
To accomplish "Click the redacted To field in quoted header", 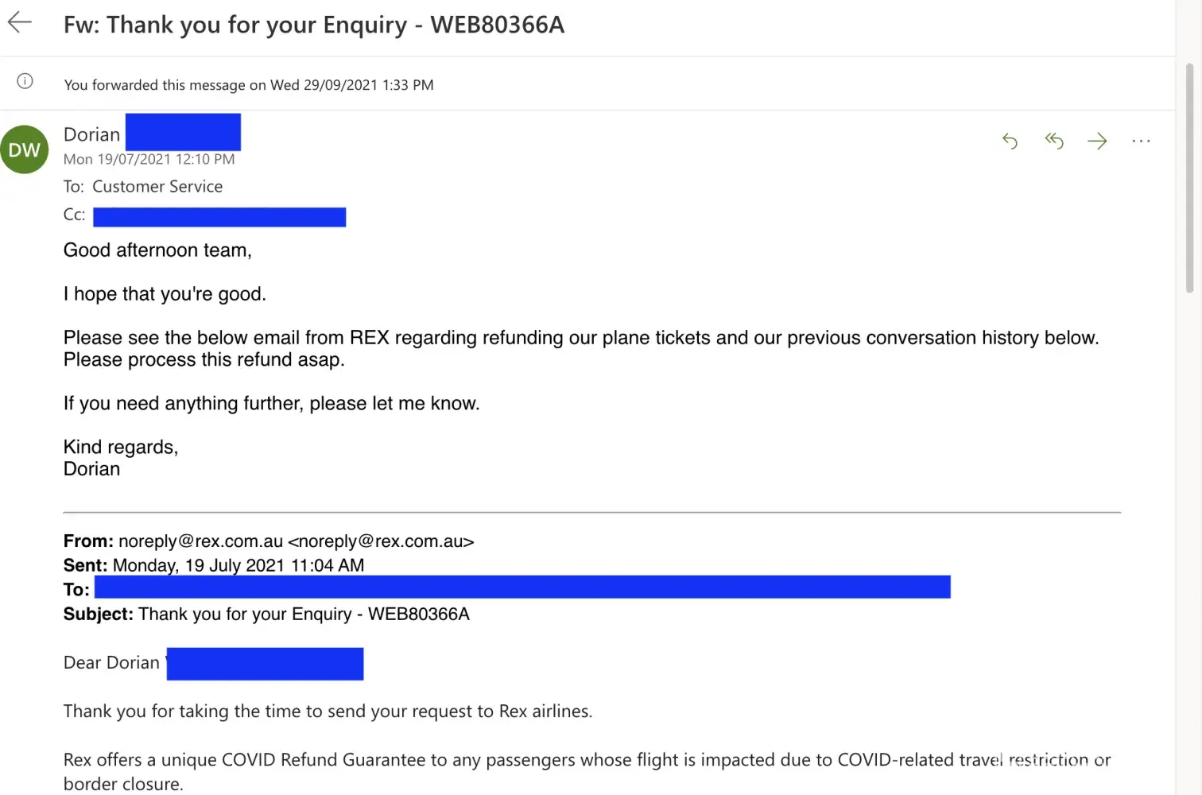I will pos(522,588).
